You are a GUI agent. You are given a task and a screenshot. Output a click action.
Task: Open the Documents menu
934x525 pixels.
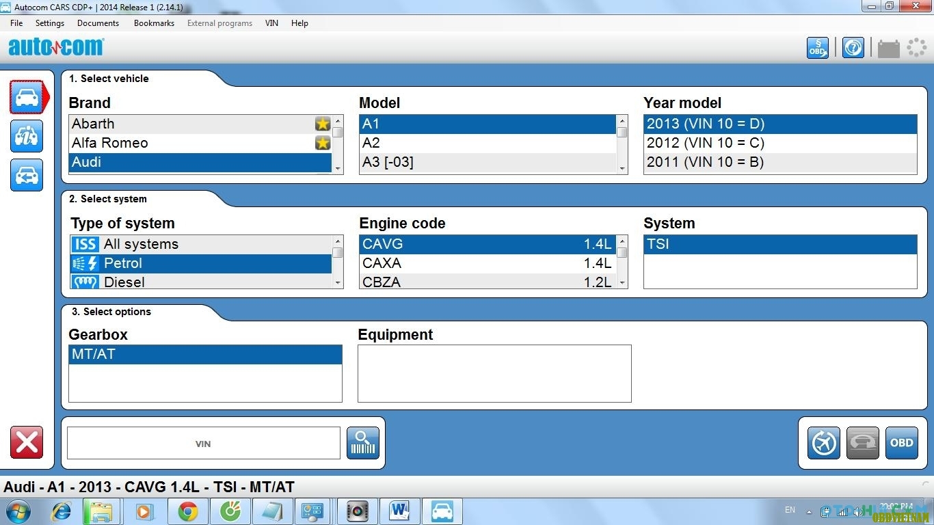pos(98,23)
